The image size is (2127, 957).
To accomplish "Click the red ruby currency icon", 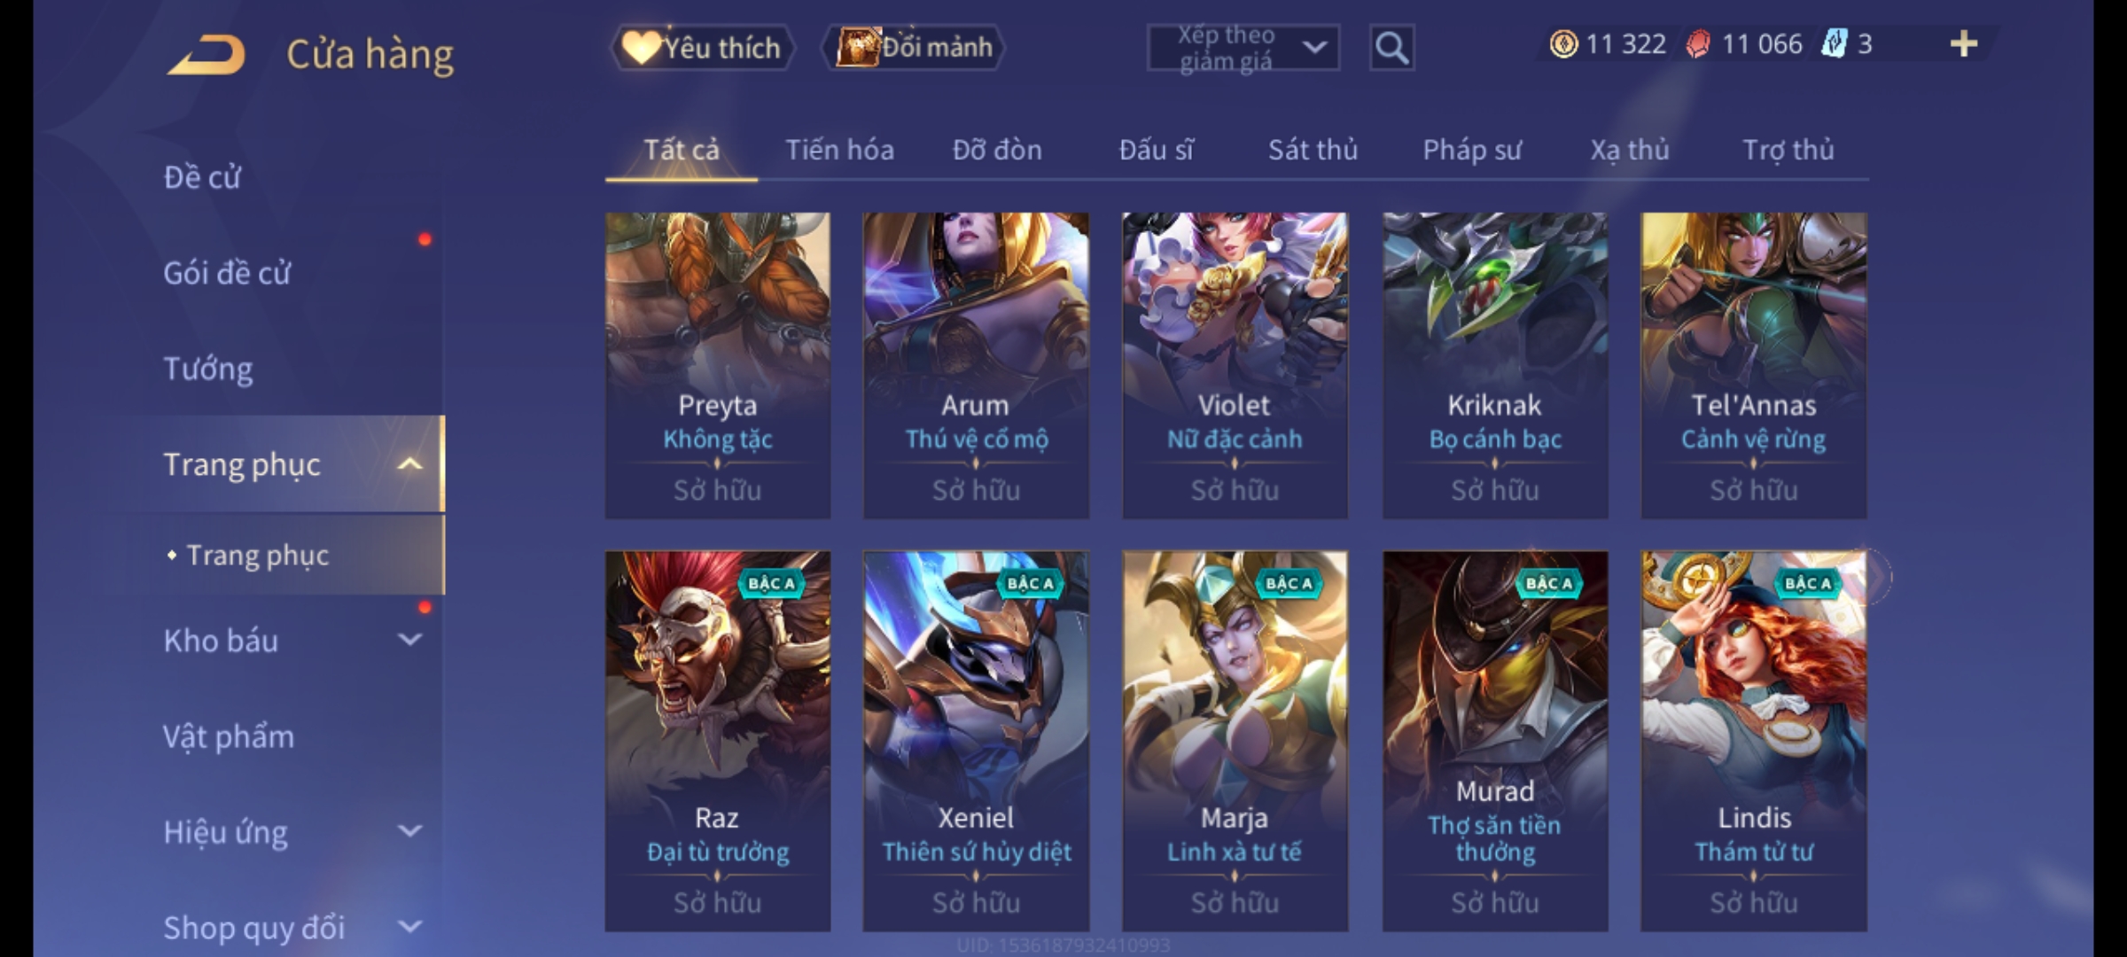I will 1697,44.
